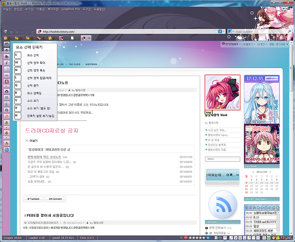Click the chain link sidebar icon
This screenshot has width=295, height=242.
[x=7, y=75]
